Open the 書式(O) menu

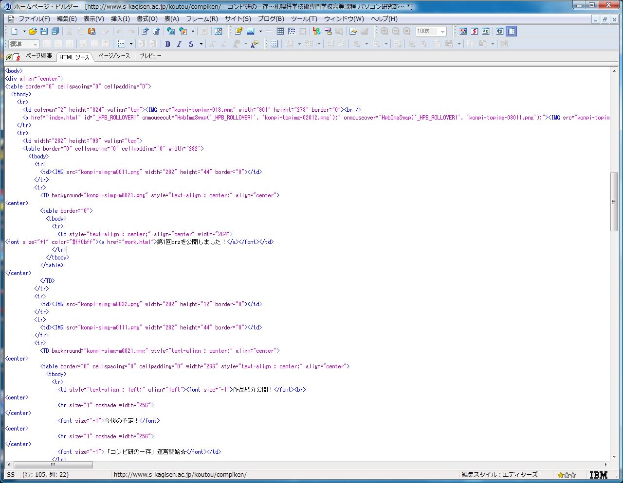coord(147,19)
